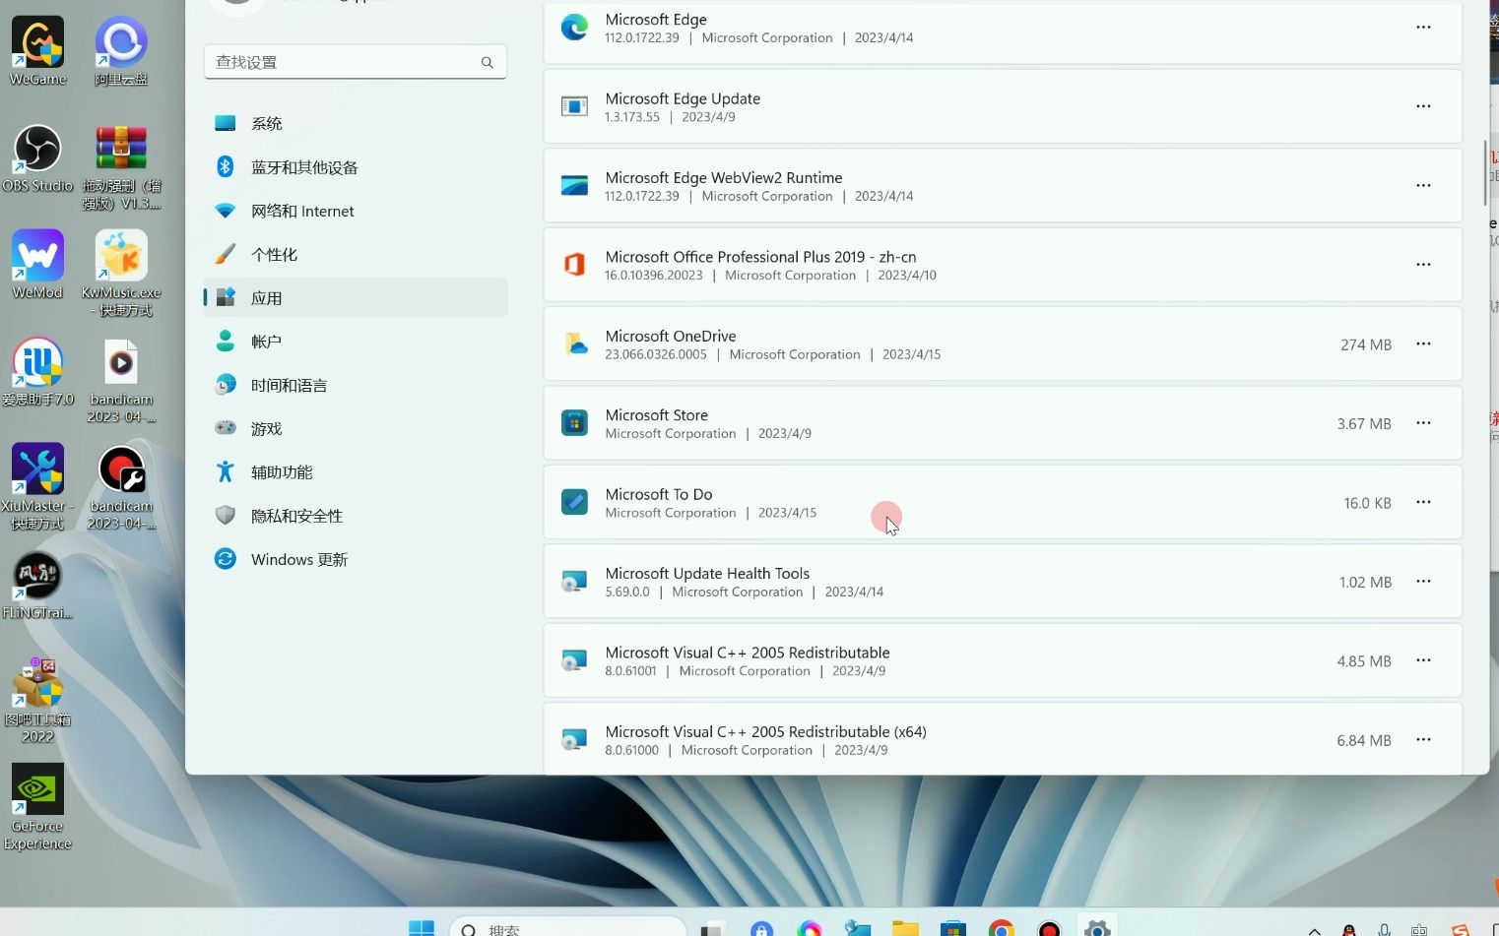Viewport: 1499px width, 936px height.
Task: Click the Microsoft Office app icon
Action: click(x=574, y=265)
